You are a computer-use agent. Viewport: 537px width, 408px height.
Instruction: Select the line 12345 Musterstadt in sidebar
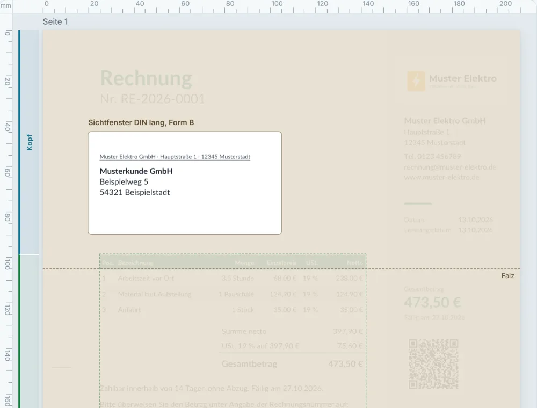434,142
